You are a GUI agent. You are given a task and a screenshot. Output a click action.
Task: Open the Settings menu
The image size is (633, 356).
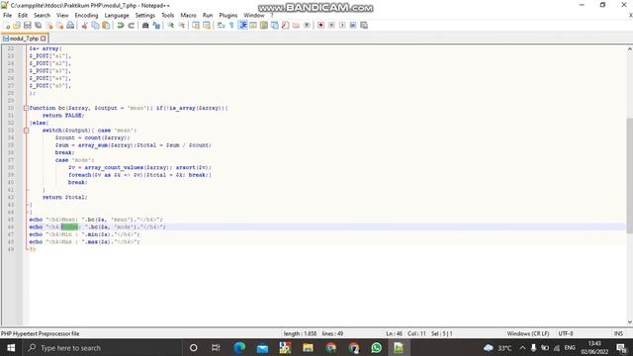pyautogui.click(x=145, y=16)
